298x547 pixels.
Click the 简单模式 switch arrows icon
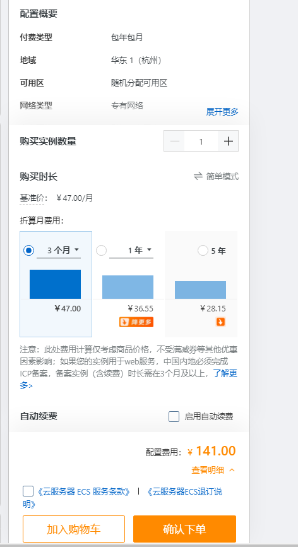pos(198,176)
